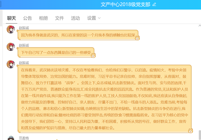Expand the 设置 dropdown chevron
The height and width of the screenshot is (140, 201).
99,18
